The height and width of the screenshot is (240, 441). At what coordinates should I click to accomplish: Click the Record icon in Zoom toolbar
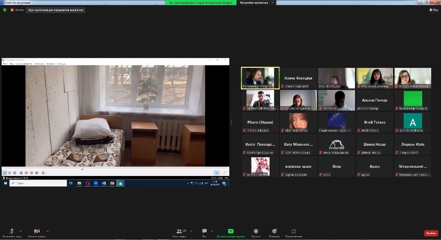(256, 231)
